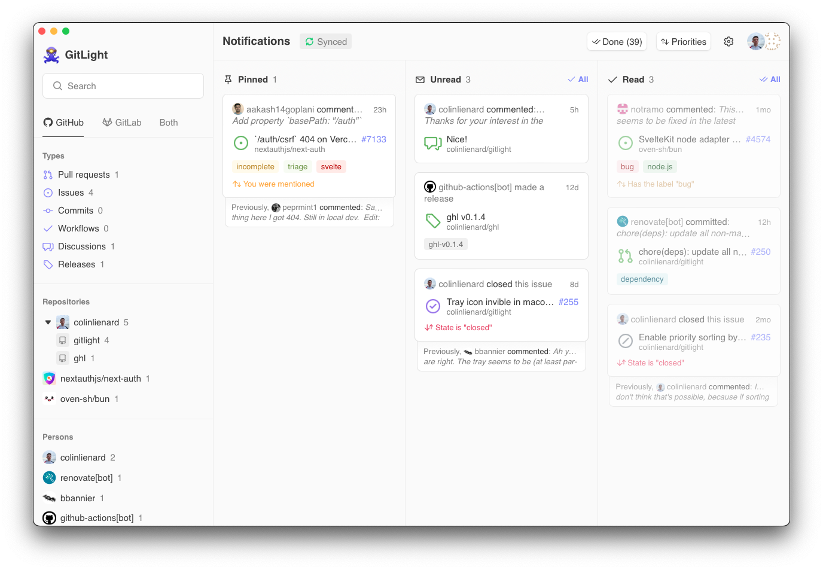The width and height of the screenshot is (823, 570).
Task: Click the GitLight octopus logo icon
Action: click(x=51, y=55)
